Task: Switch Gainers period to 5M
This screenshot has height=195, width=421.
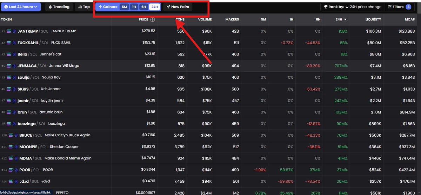Action: pos(124,7)
